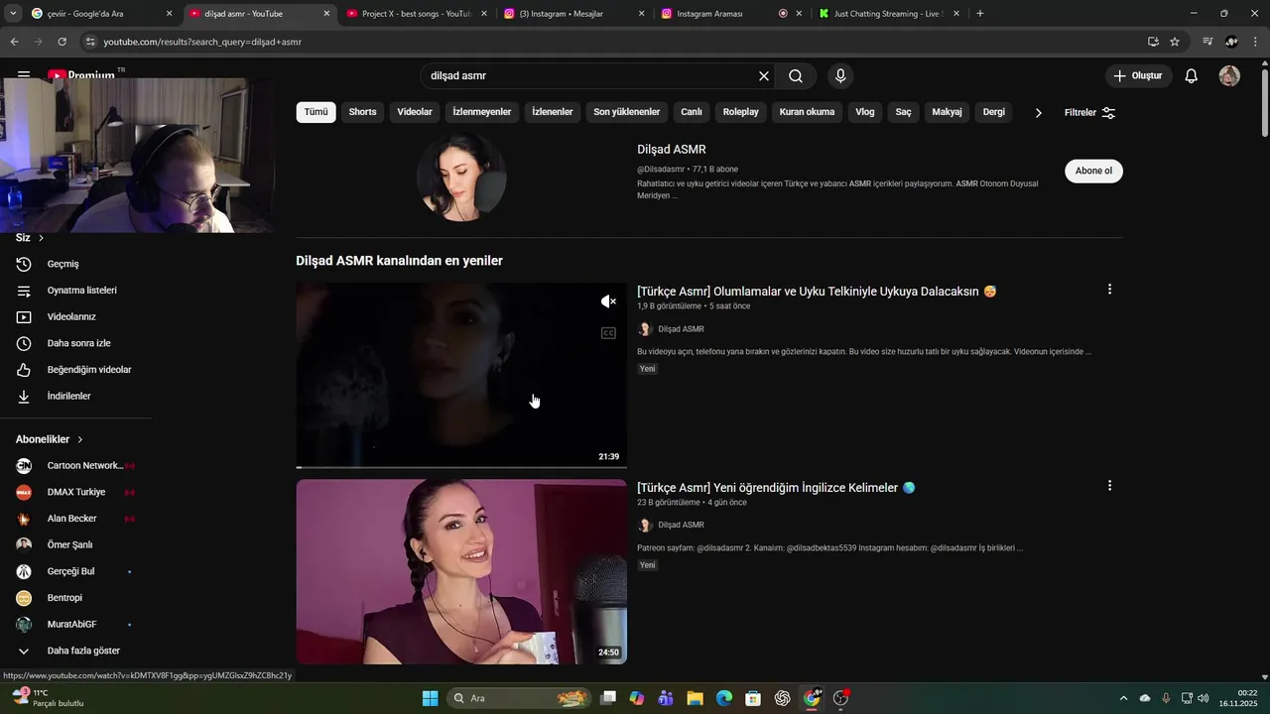Open the İngilizce Kelimeler video thumbnail
The width and height of the screenshot is (1270, 714).
[461, 572]
